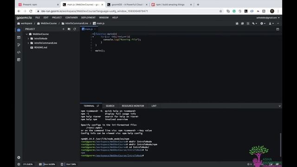The image size is (297, 167).
Task: Open the FILE menu
Action: [38, 18]
